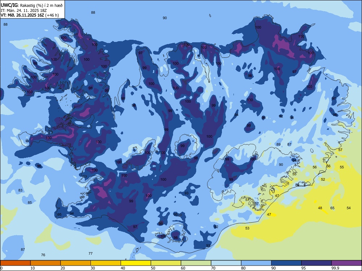Click the legend tick label '99.9'
This screenshot has height=271, width=362.
click(335, 268)
